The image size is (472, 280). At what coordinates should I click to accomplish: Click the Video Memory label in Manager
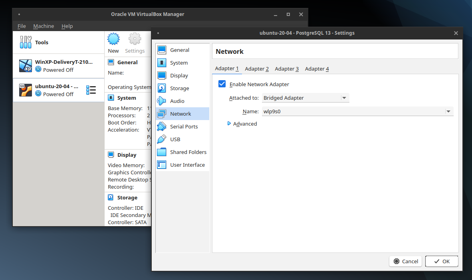pyautogui.click(x=126, y=166)
